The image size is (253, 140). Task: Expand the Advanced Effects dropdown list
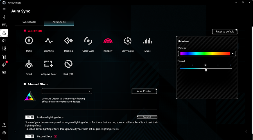tap(89, 91)
